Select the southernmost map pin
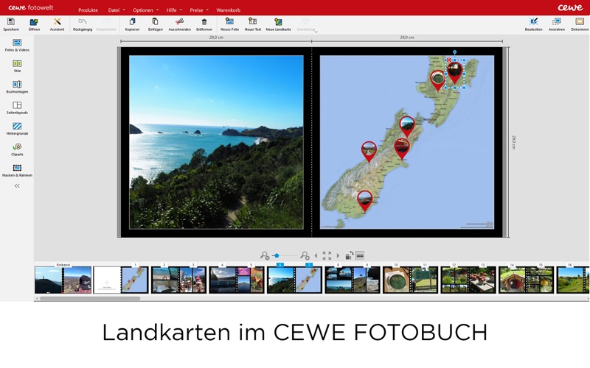 364,201
